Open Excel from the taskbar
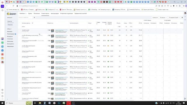This screenshot has width=187, height=105. (x=64, y=103)
